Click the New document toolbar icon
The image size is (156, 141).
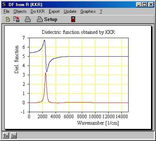pyautogui.click(x=8, y=19)
